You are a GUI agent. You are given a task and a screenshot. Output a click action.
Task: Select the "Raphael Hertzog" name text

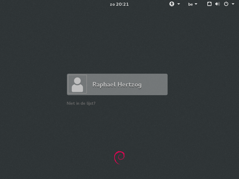click(117, 84)
